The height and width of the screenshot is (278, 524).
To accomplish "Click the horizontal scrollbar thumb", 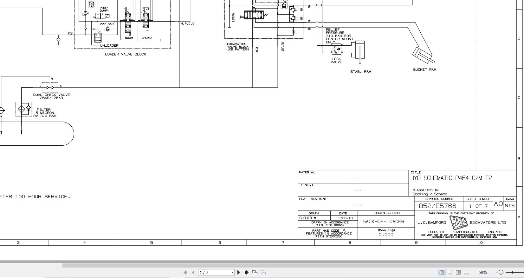I will click(293, 265).
